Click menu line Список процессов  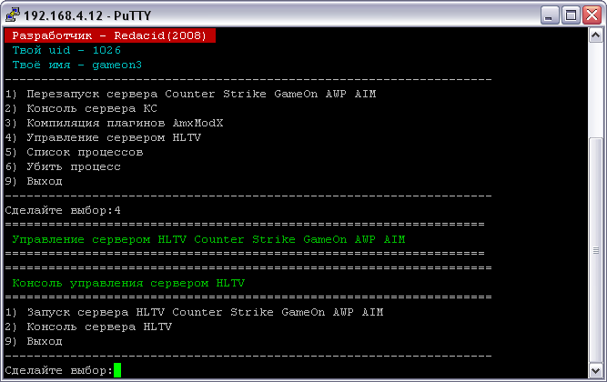(x=74, y=153)
